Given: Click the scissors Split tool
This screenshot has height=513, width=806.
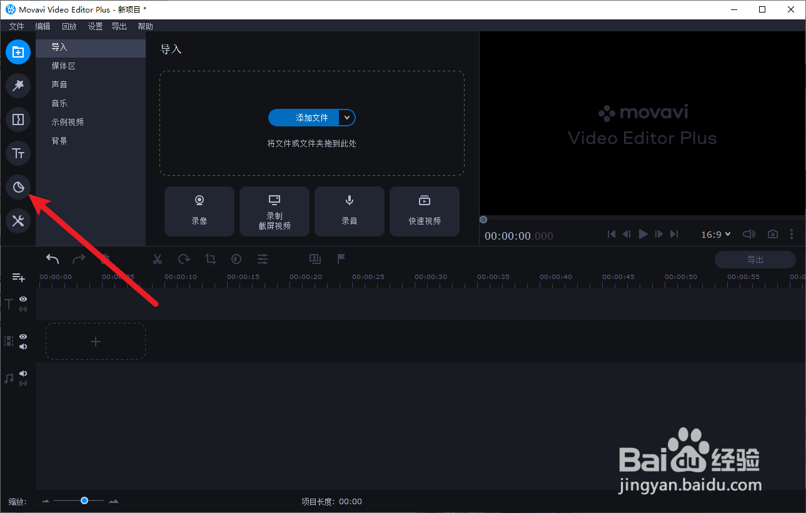Looking at the screenshot, I should click(158, 258).
